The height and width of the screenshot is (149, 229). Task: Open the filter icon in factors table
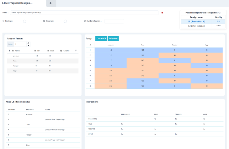pyautogui.click(x=76, y=50)
